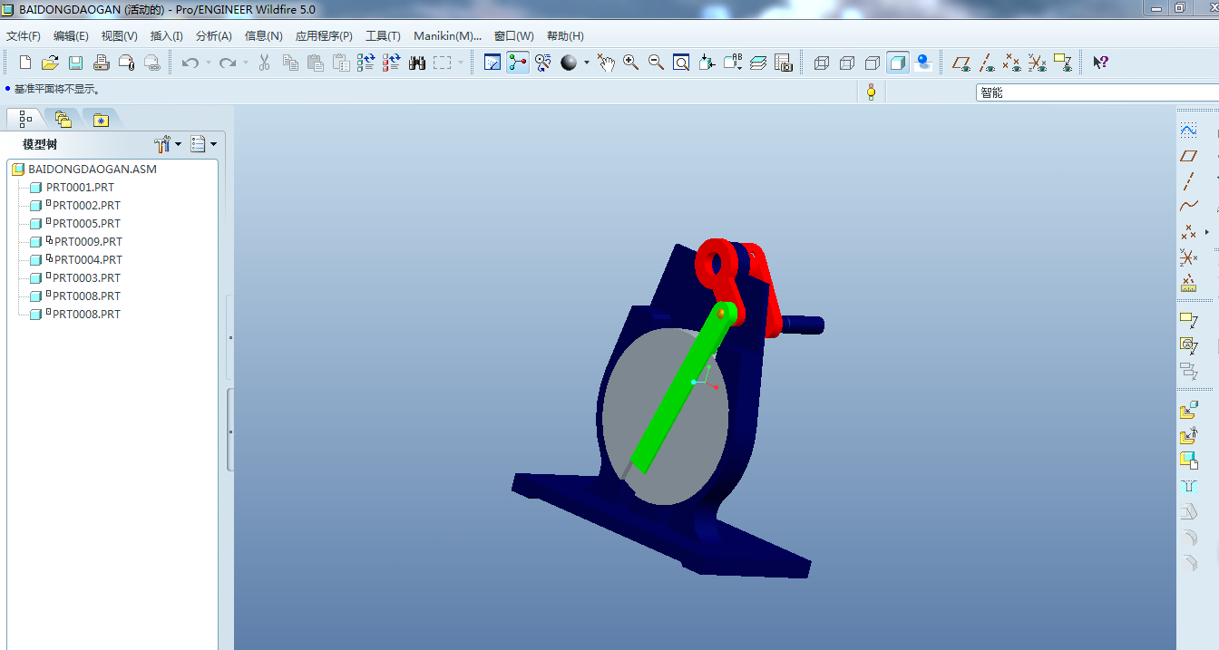Click the Print icon in toolbar
The width and height of the screenshot is (1219, 650).
tap(102, 63)
